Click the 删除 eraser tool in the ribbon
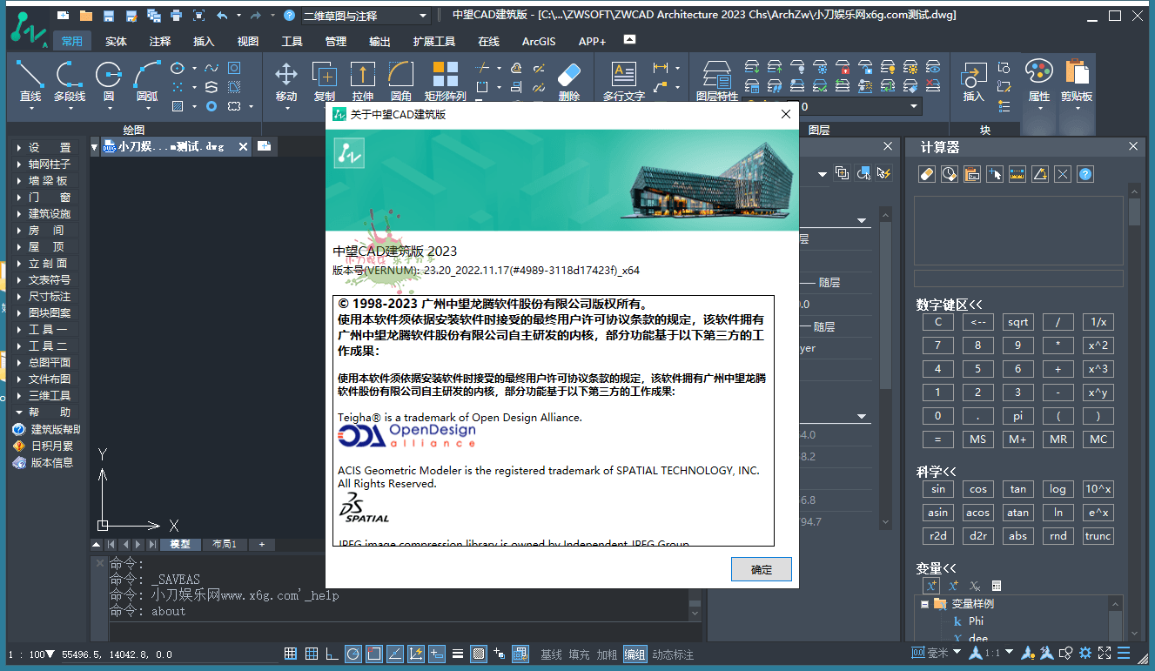 [568, 81]
